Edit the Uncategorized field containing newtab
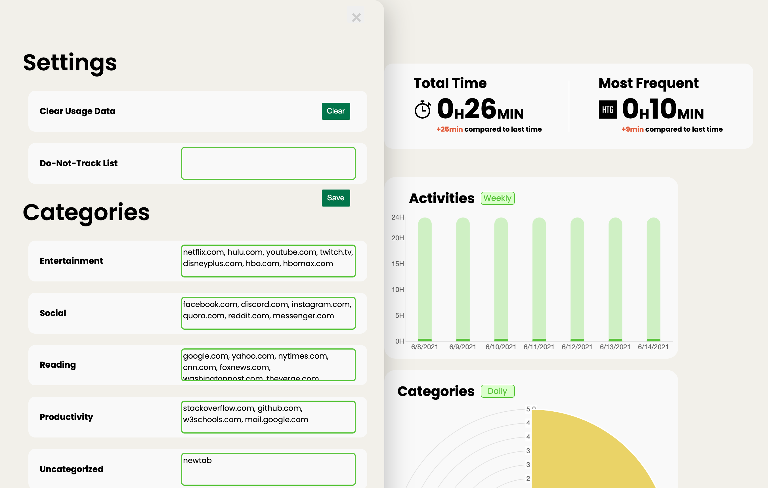This screenshot has width=768, height=488. pyautogui.click(x=268, y=469)
